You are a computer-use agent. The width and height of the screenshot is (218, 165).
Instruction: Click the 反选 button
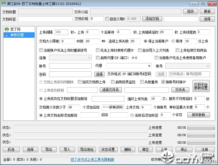(11, 149)
